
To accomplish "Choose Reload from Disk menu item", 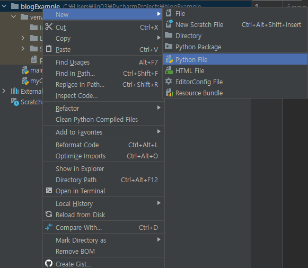I will click(x=103, y=215).
